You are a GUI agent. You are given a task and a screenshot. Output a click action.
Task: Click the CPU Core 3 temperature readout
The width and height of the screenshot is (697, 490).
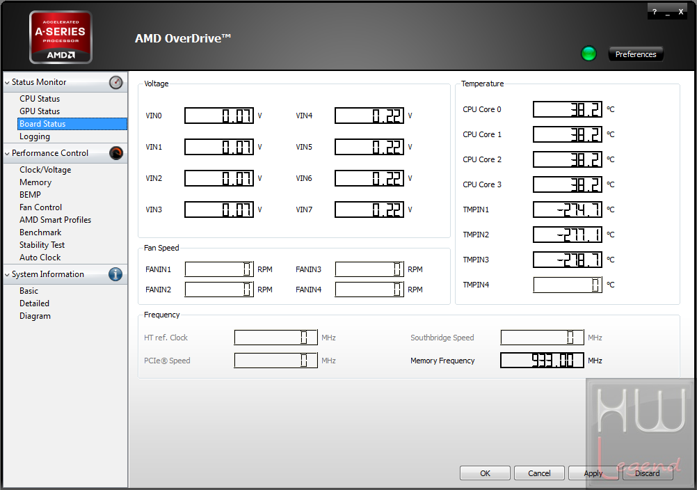(568, 184)
